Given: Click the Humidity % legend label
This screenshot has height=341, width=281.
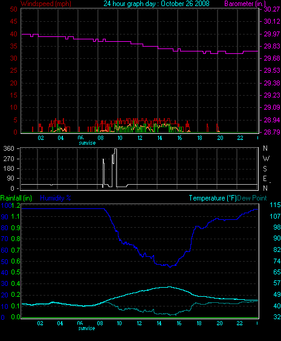Looking at the screenshot, I should point(56,198).
